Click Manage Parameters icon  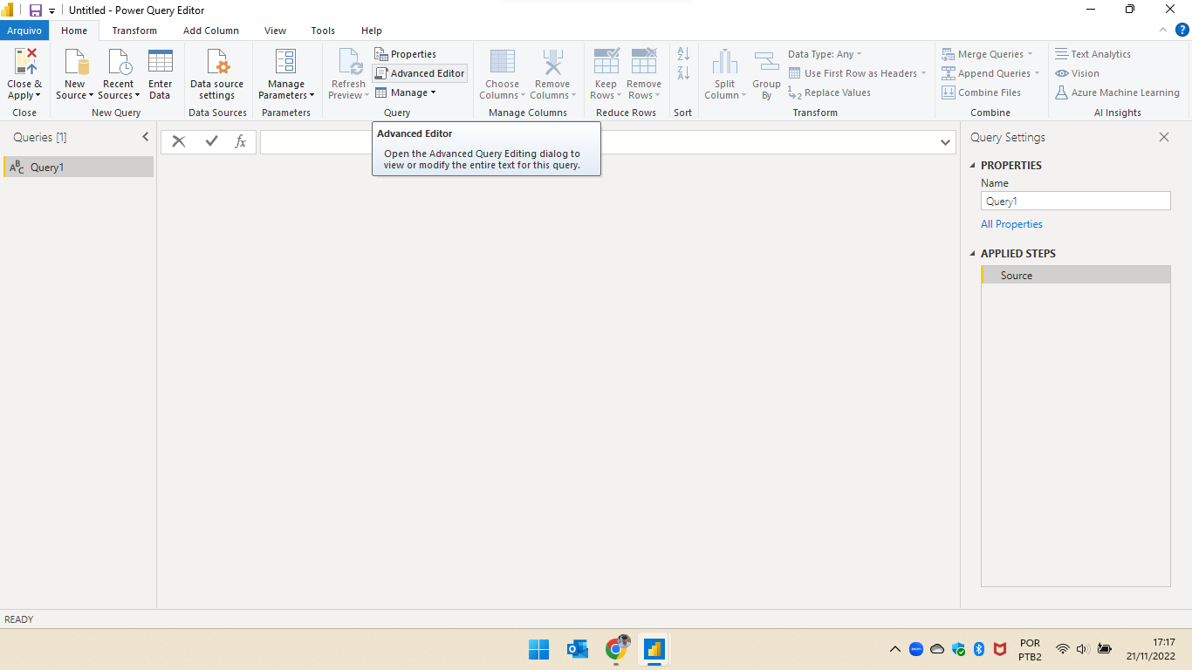coord(285,62)
